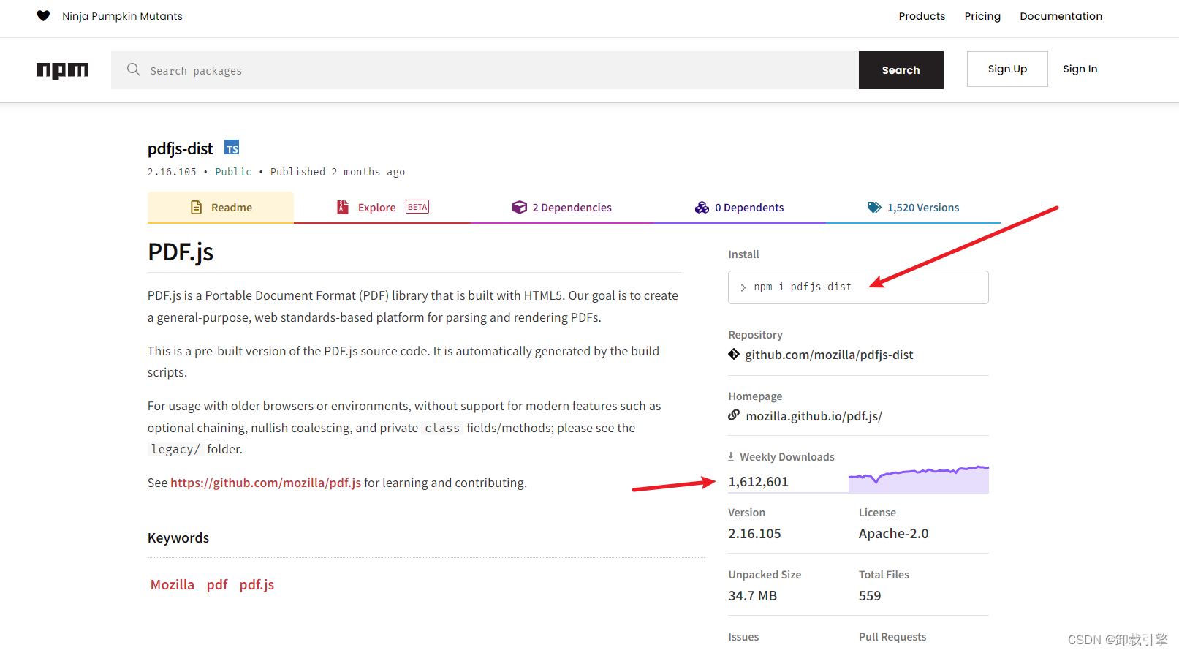Click the black heart icon
This screenshot has height=653, width=1179.
[x=43, y=16]
